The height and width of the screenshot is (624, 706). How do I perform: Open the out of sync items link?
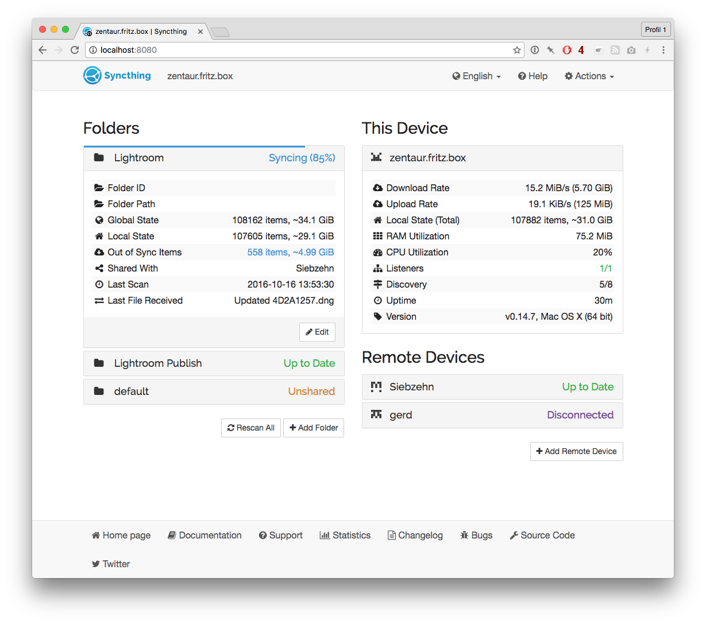[291, 252]
